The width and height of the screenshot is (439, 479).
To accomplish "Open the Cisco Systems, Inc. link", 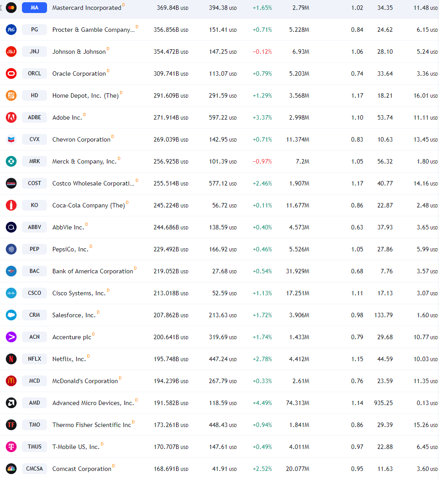I will pos(79,293).
